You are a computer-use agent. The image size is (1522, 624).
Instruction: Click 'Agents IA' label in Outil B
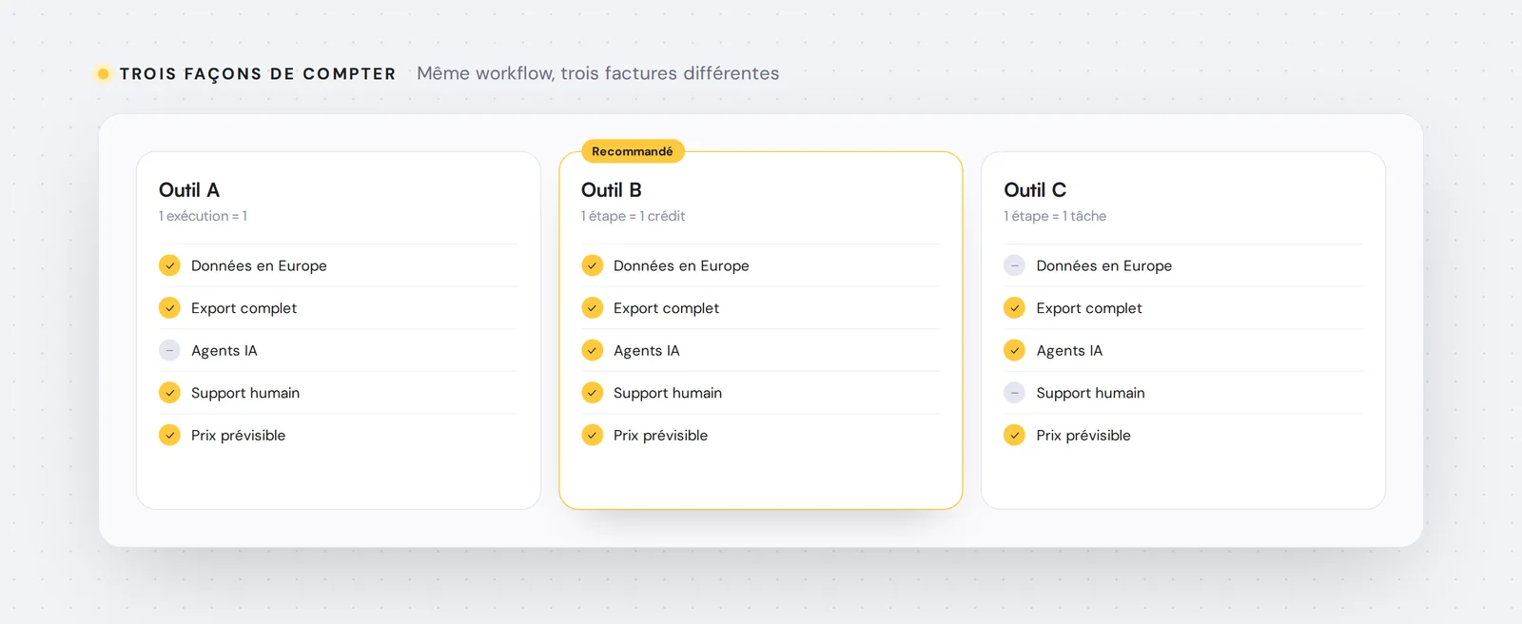tap(647, 351)
